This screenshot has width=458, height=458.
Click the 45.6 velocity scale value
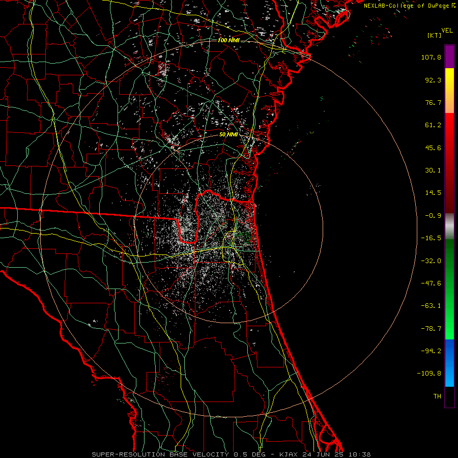click(433, 148)
